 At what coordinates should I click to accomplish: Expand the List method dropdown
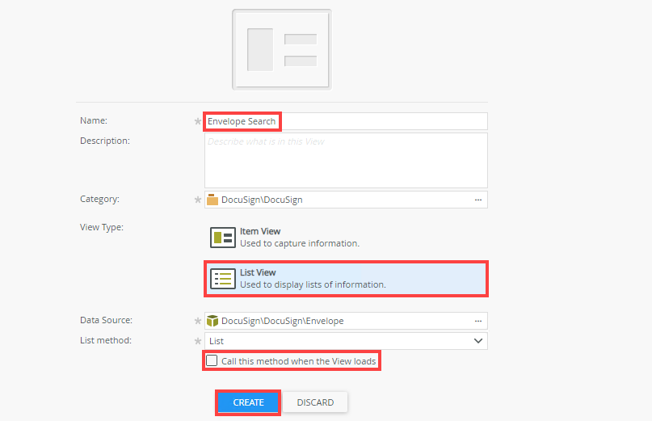coord(477,341)
